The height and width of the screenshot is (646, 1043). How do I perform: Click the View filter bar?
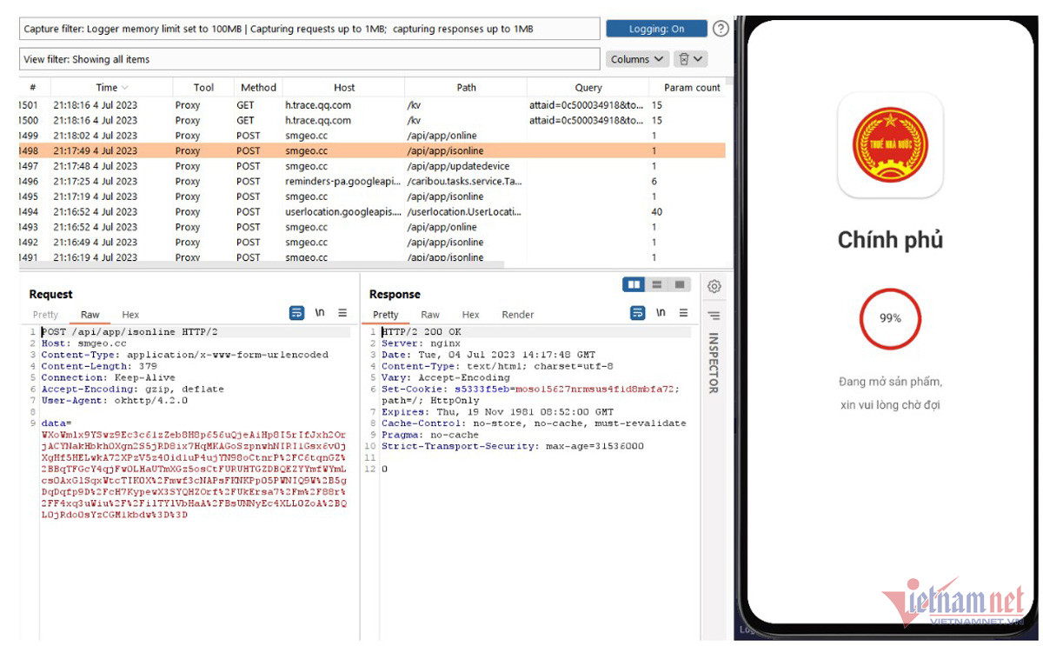tap(309, 59)
